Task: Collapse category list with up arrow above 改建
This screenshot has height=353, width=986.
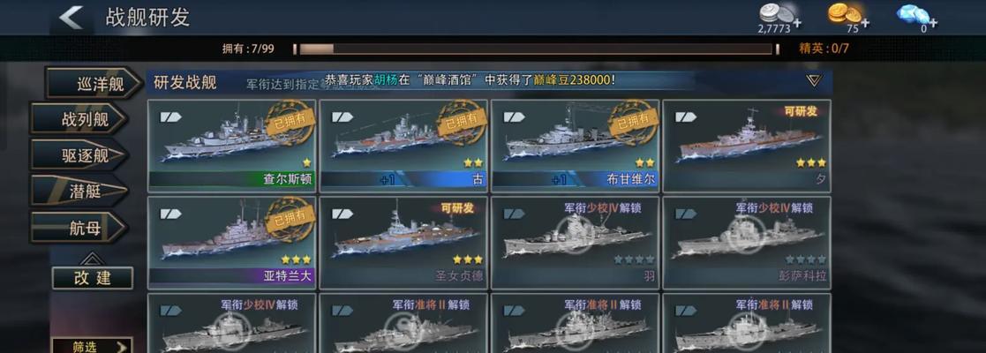Action: click(92, 259)
